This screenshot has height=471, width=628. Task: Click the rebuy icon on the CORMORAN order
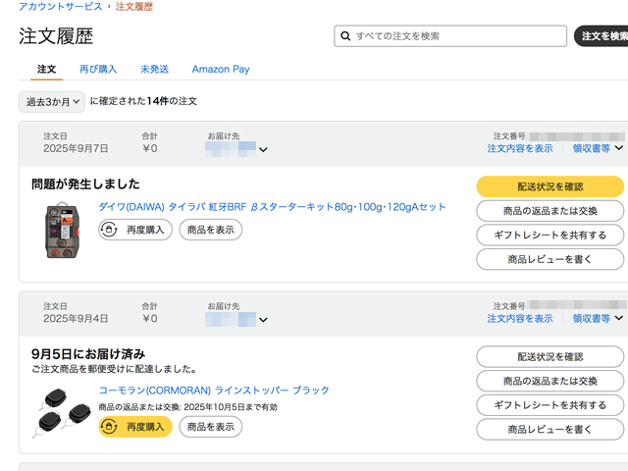click(109, 427)
